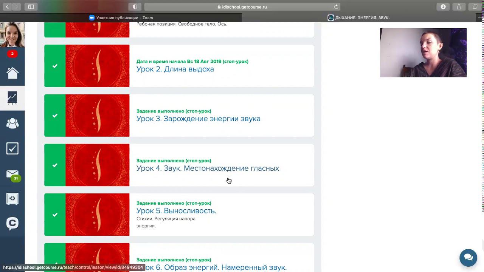Screen dimensions: 484x272
Task: Go back with Safari's back arrow
Action: click(x=7, y=7)
